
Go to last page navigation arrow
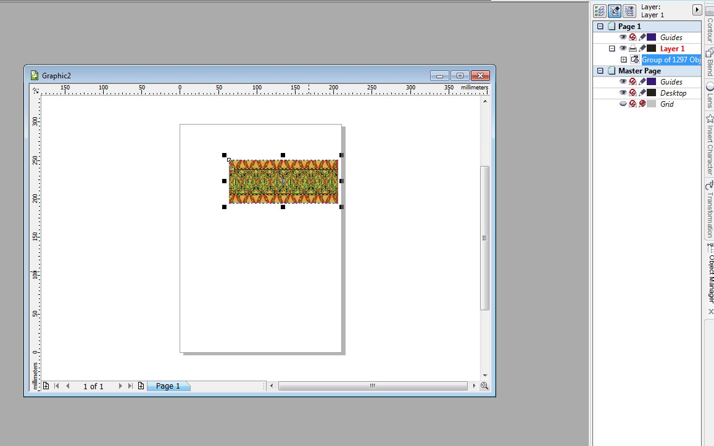click(x=130, y=386)
